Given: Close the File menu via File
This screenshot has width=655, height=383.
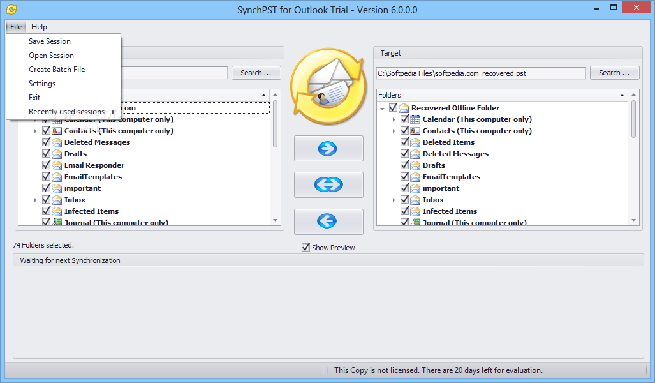Looking at the screenshot, I should coord(16,27).
